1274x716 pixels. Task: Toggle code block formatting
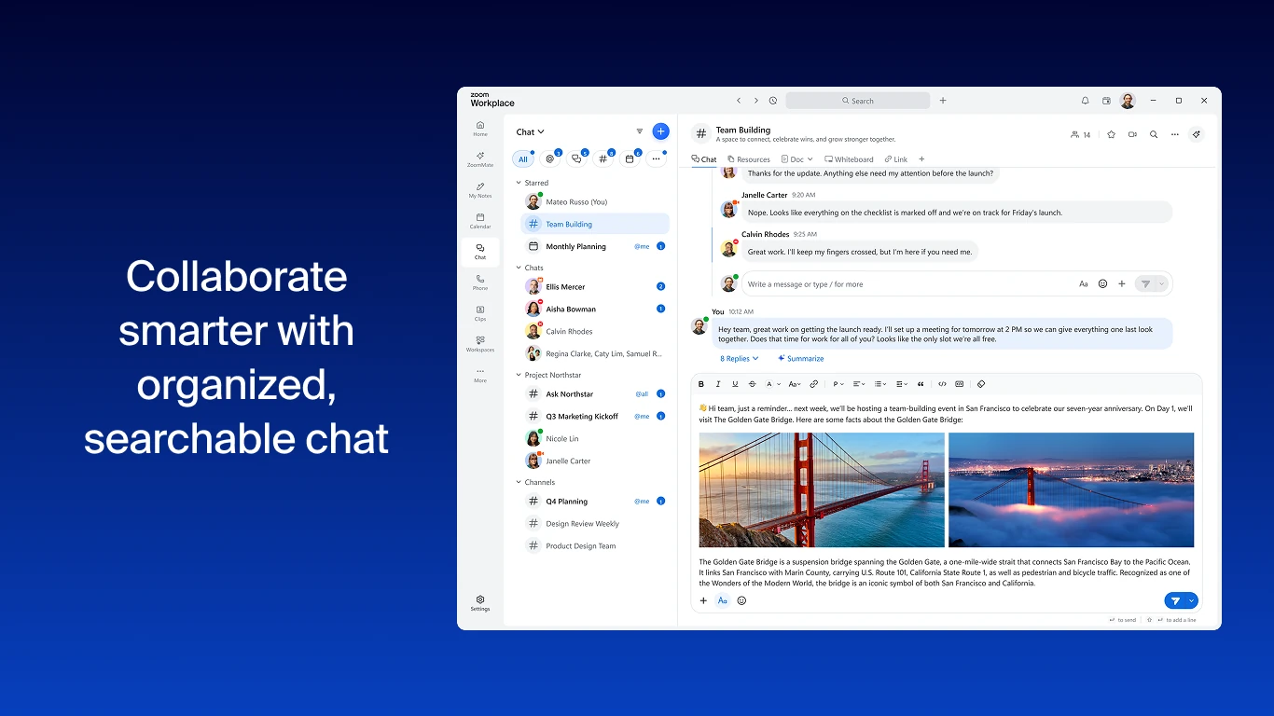[x=959, y=384]
